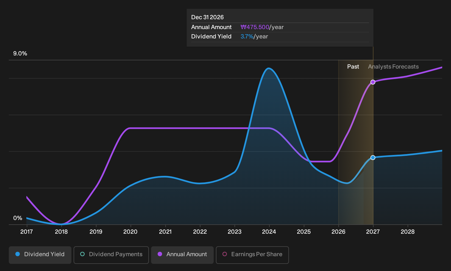Viewport: 451px width, 271px height.
Task: Select the 2023 x-axis label
Action: click(235, 232)
